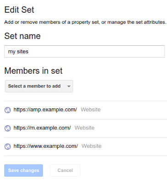Open the 'Select a member to add' dropdown
Image resolution: width=167 pixels, height=183 pixels.
pos(39,86)
